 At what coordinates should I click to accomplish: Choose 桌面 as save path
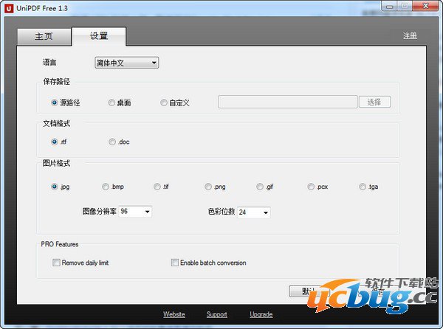pyautogui.click(x=111, y=103)
